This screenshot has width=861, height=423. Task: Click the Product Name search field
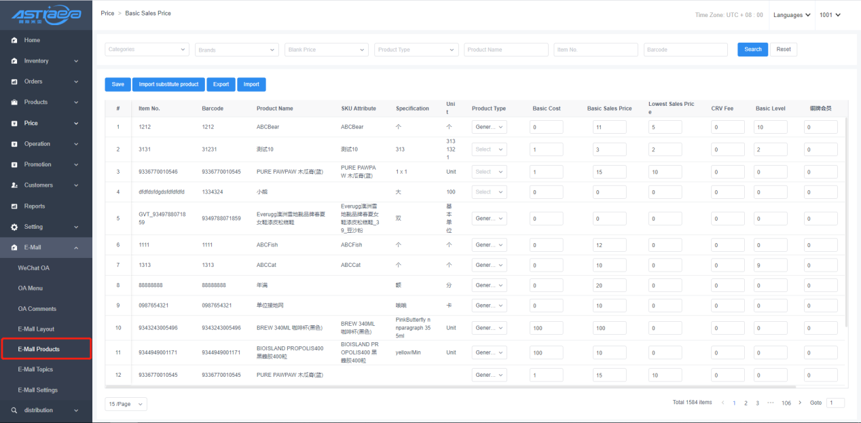click(x=506, y=50)
